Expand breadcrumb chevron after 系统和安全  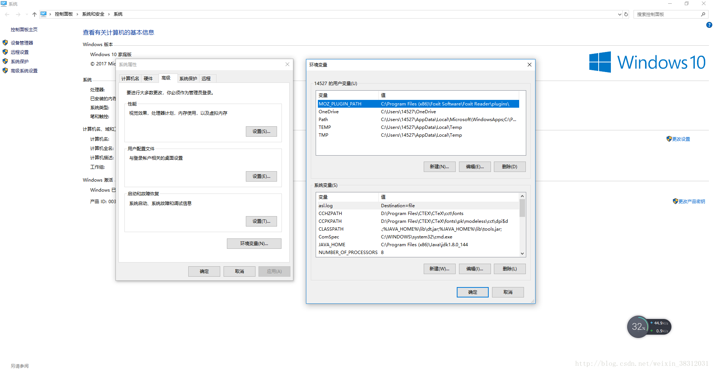coord(109,14)
